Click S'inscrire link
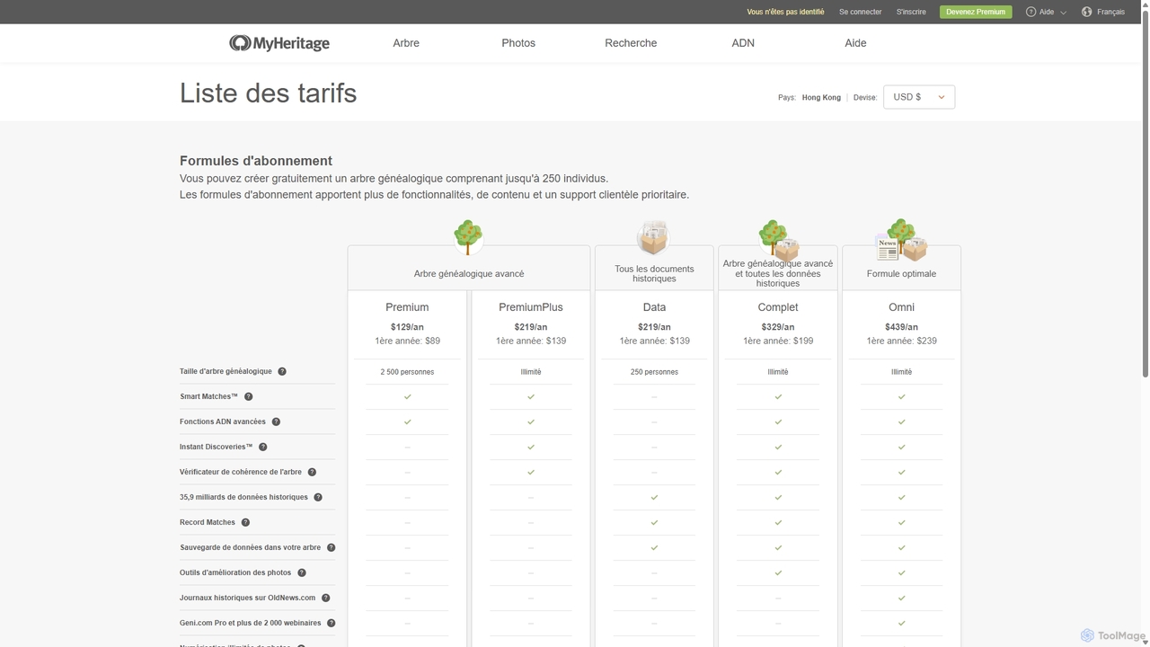This screenshot has height=647, width=1150. click(x=911, y=12)
